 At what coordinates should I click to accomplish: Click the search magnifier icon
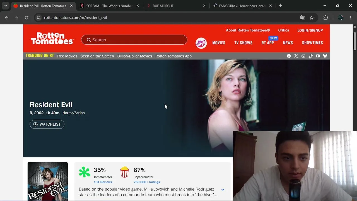click(89, 40)
